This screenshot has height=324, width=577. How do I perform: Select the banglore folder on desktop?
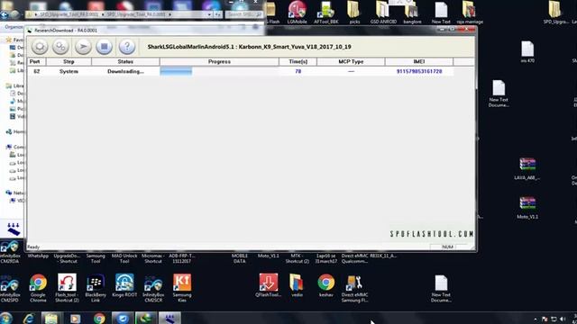[412, 13]
